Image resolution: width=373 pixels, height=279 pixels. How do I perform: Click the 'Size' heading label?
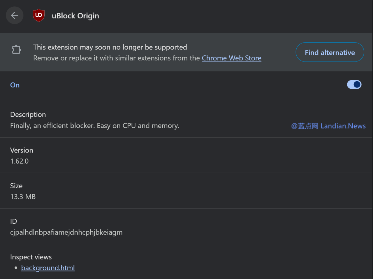[x=16, y=186]
